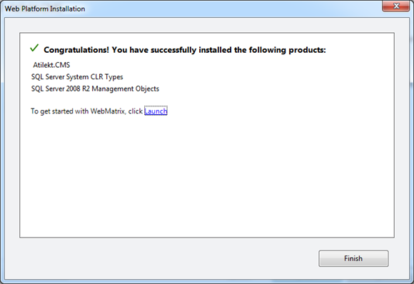The width and height of the screenshot is (414, 284).
Task: Open WebMatrix via the Launch link
Action: tap(156, 111)
